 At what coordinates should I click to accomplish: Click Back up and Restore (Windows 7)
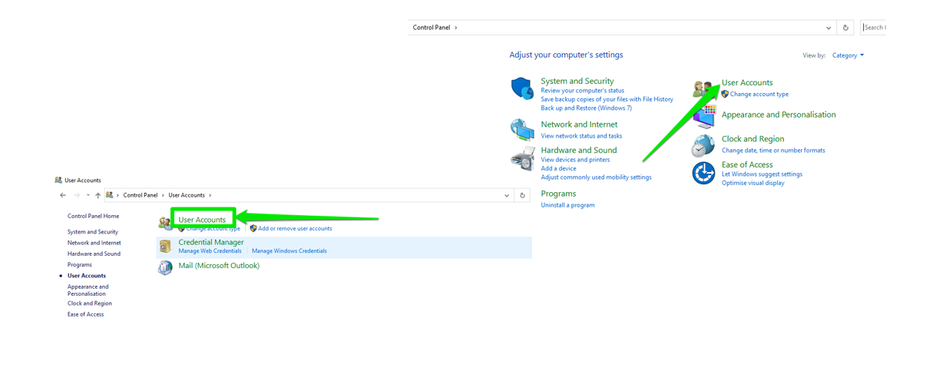pyautogui.click(x=586, y=108)
